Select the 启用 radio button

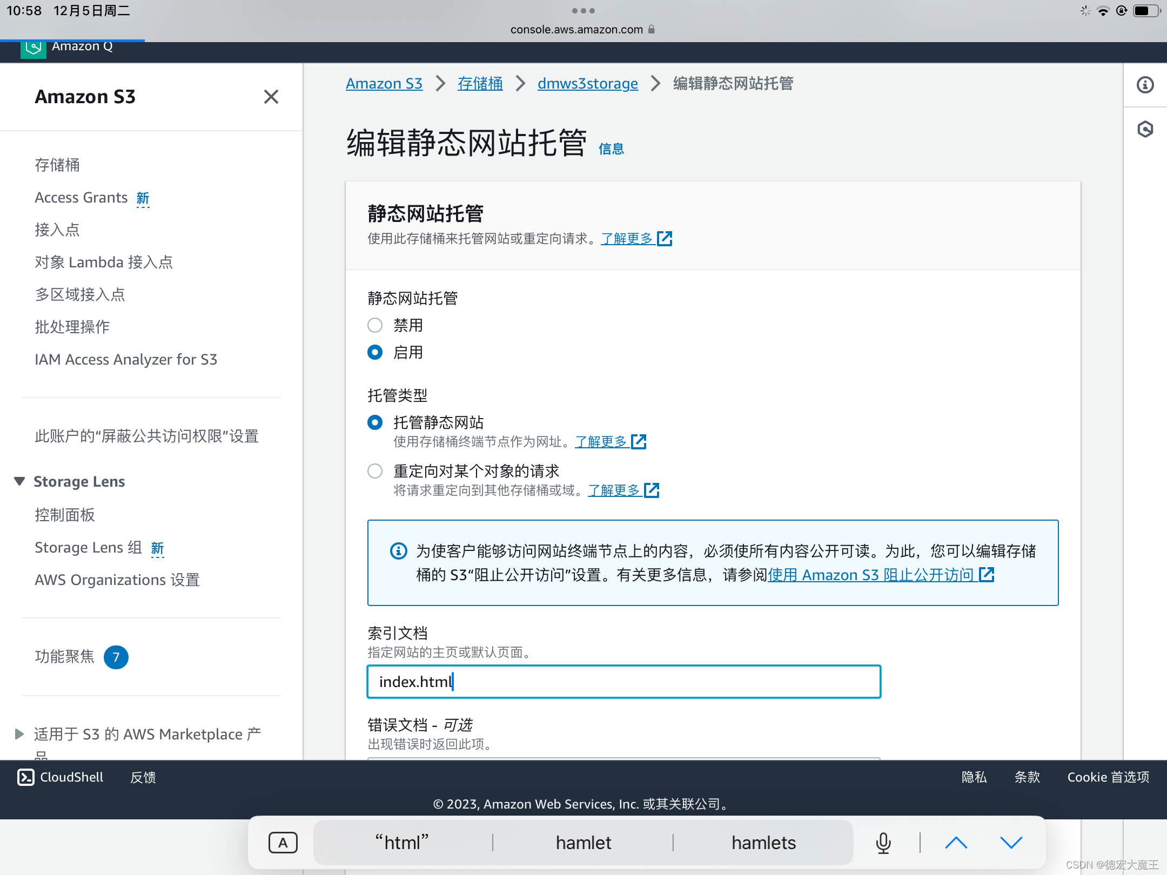(375, 352)
